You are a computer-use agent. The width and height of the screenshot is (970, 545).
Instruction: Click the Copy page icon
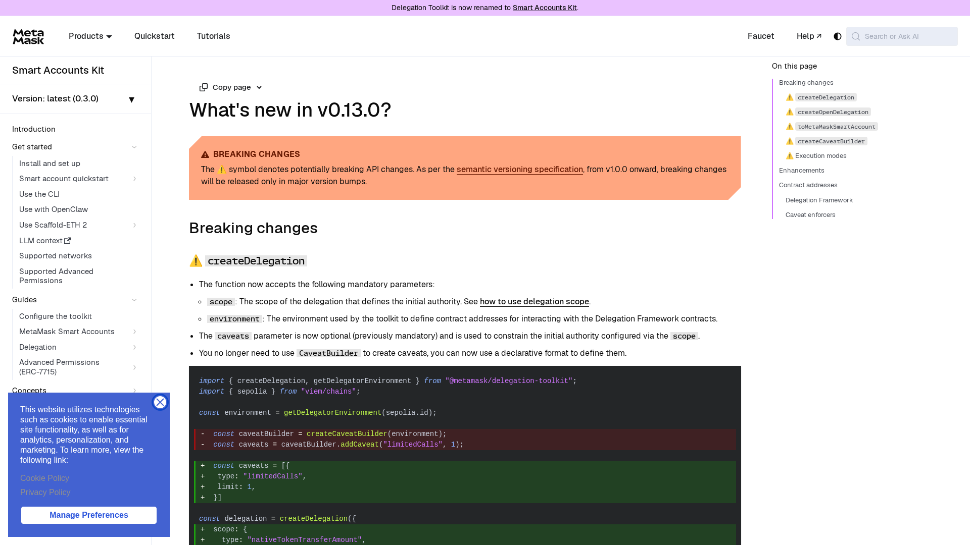(204, 87)
